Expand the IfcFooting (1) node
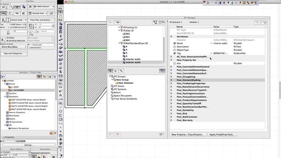 click(119, 27)
